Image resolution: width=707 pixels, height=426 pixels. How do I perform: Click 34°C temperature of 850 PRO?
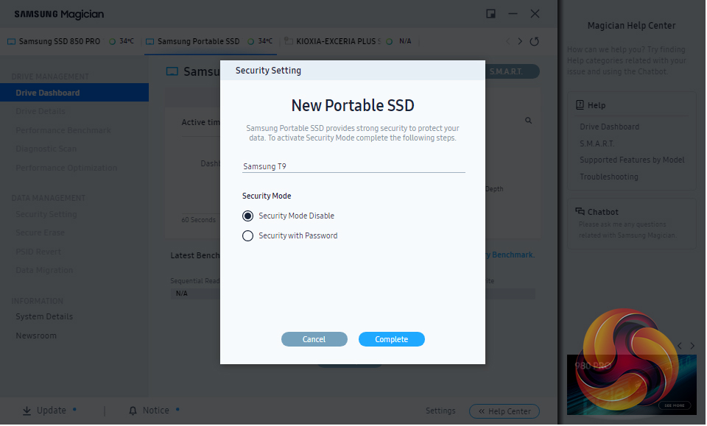pyautogui.click(x=127, y=41)
